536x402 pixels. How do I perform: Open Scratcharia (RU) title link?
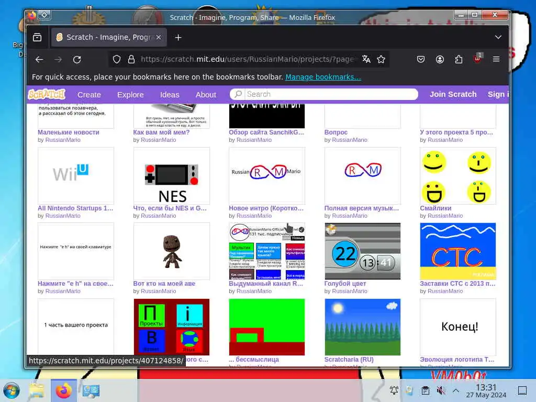click(x=349, y=360)
